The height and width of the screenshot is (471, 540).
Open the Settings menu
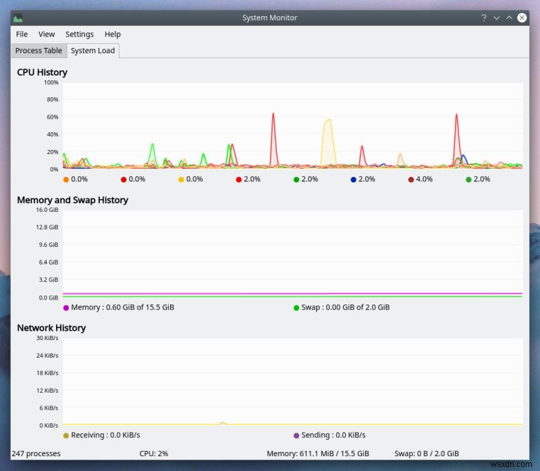pos(80,34)
